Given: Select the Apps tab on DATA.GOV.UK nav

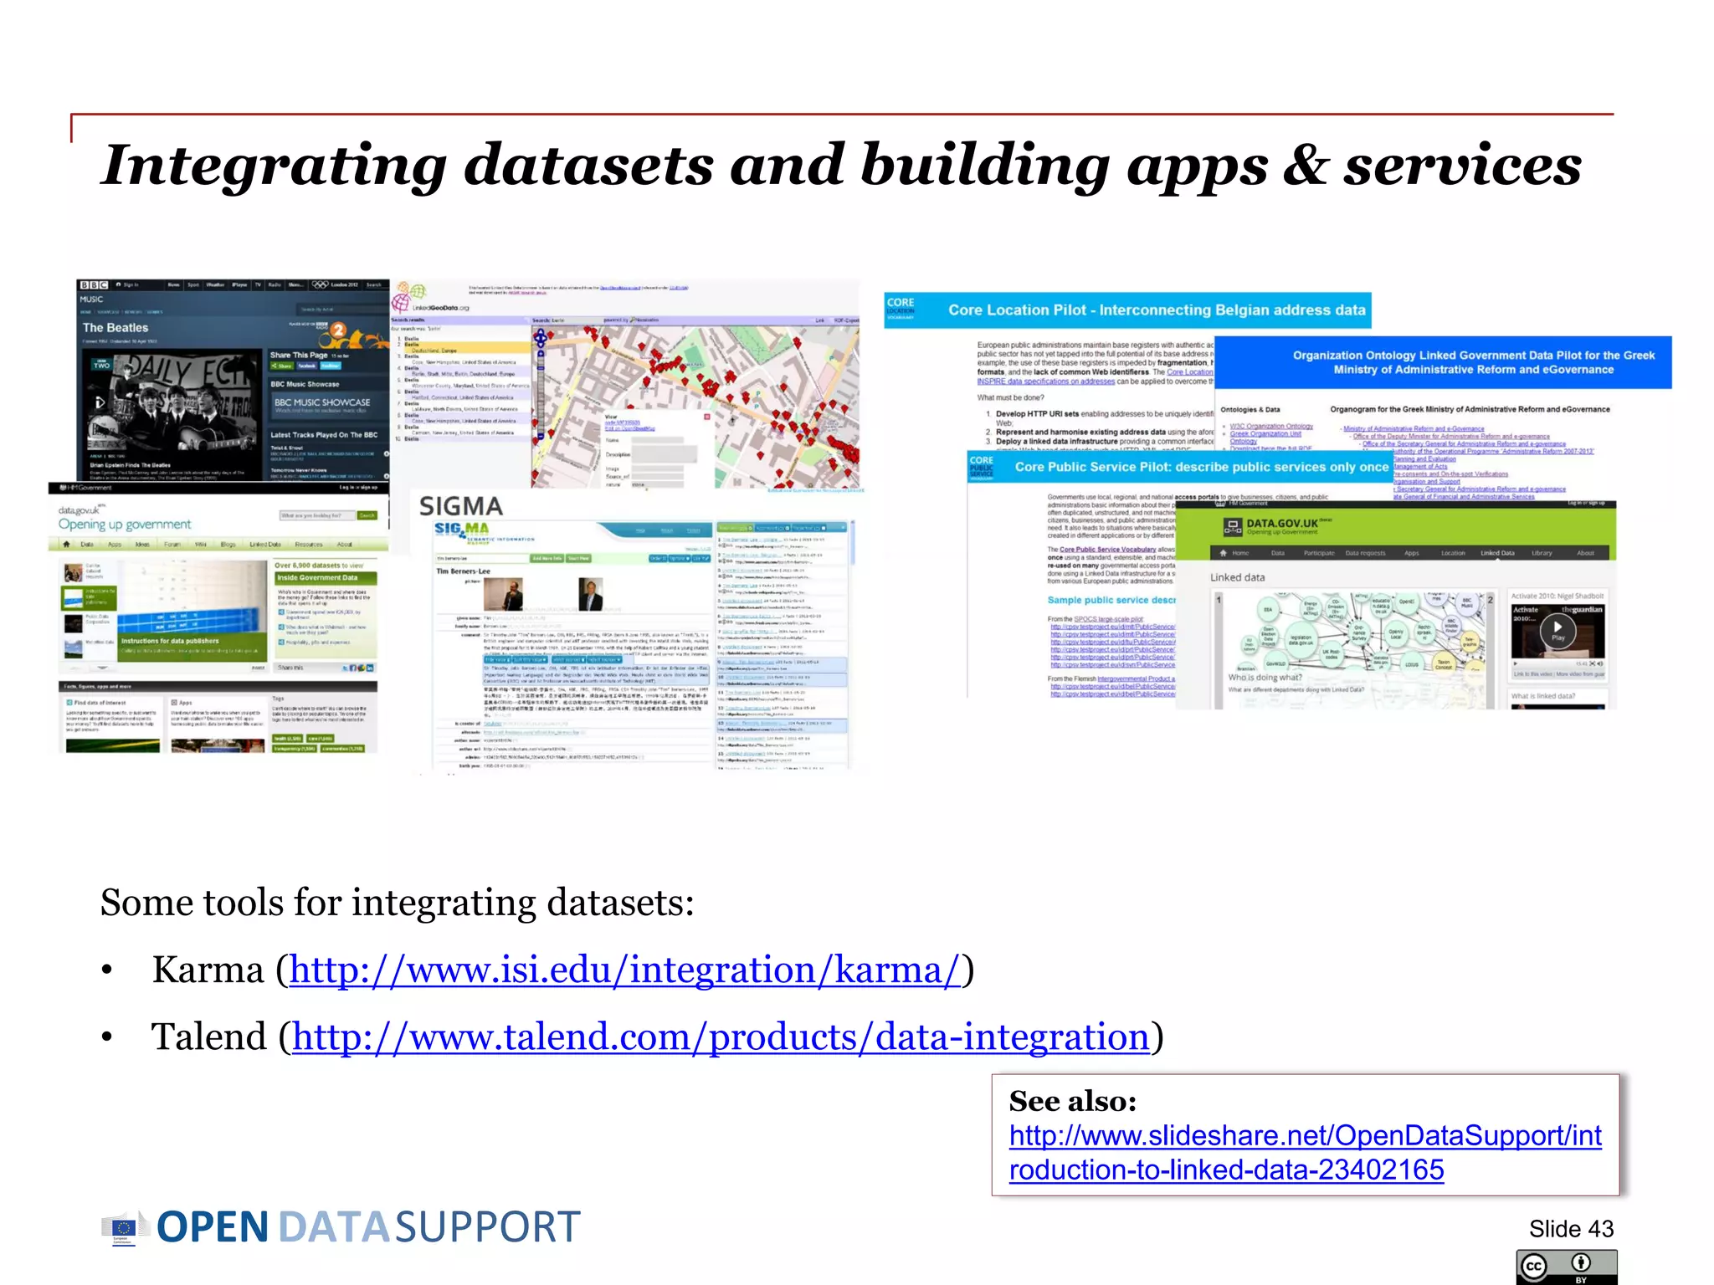Looking at the screenshot, I should click(x=1412, y=553).
